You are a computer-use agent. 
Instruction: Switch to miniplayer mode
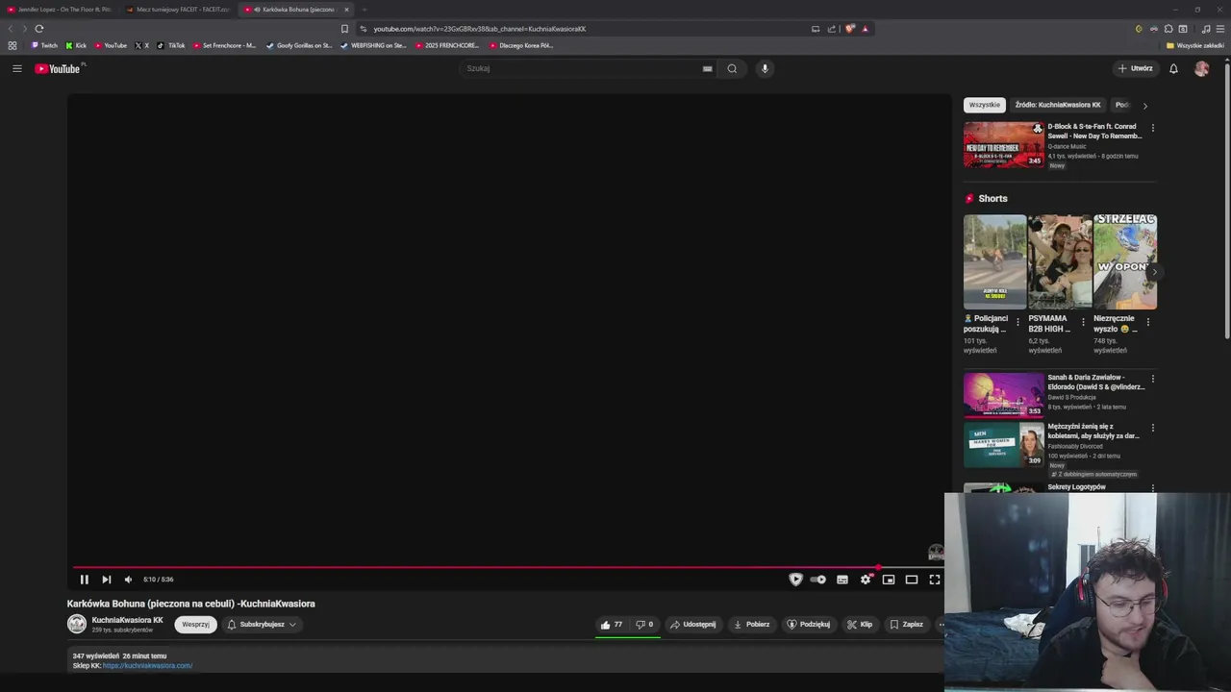point(889,580)
